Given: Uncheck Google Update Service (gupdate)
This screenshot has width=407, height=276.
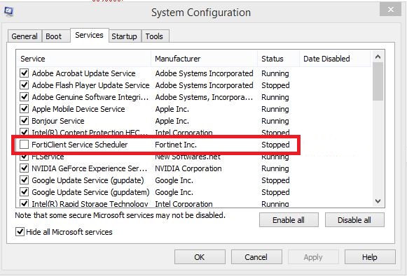Looking at the screenshot, I should (x=24, y=180).
